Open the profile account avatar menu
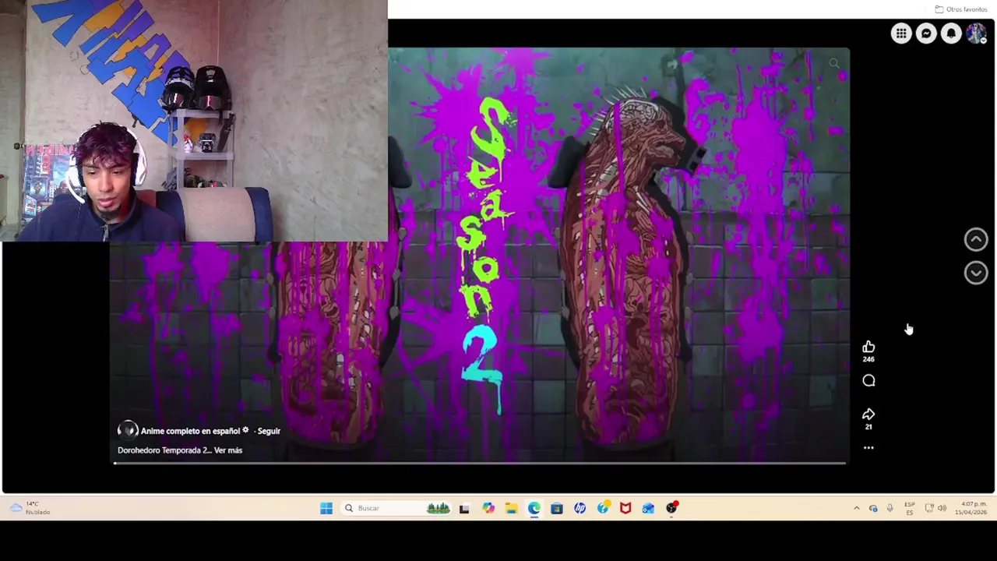The height and width of the screenshot is (561, 997). (x=976, y=33)
